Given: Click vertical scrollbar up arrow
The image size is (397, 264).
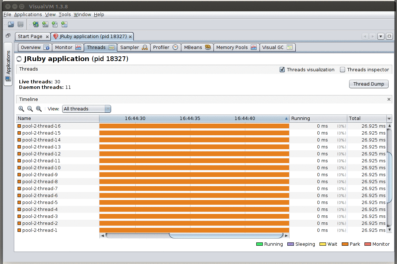Looking at the screenshot, I should 390,126.
